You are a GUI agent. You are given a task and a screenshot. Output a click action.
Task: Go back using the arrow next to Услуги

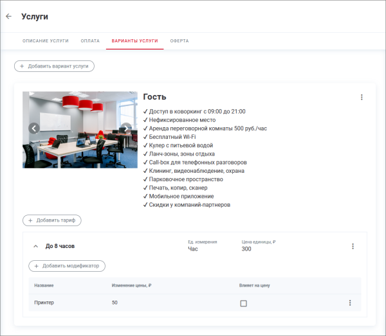pyautogui.click(x=8, y=16)
